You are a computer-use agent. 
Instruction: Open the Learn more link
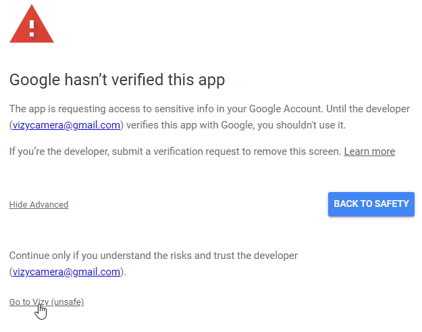(369, 151)
